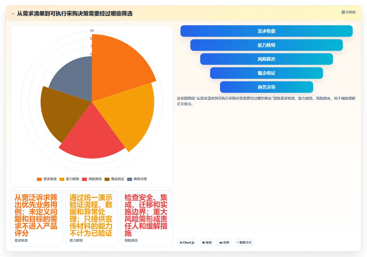The image size is (367, 257).
Task: Click the 表格 tag chip
Action: coord(207,242)
